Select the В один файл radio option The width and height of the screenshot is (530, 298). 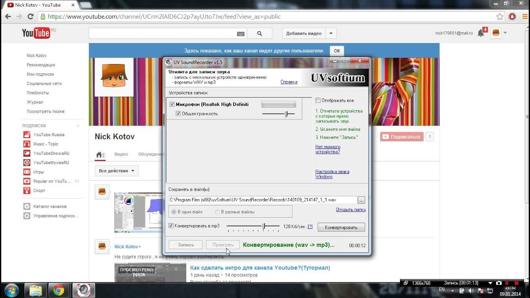(x=173, y=212)
